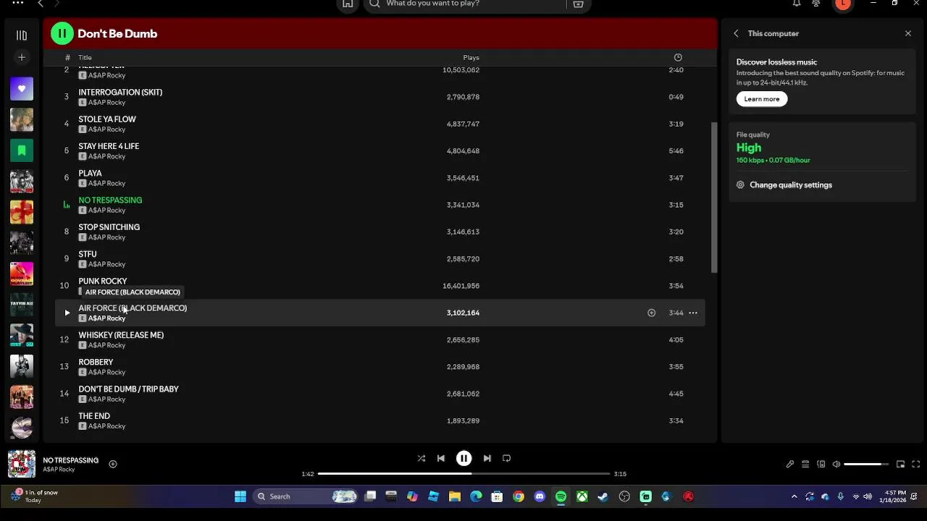Viewport: 927px width, 521px height.
Task: Open Steam from the taskbar
Action: point(603,496)
